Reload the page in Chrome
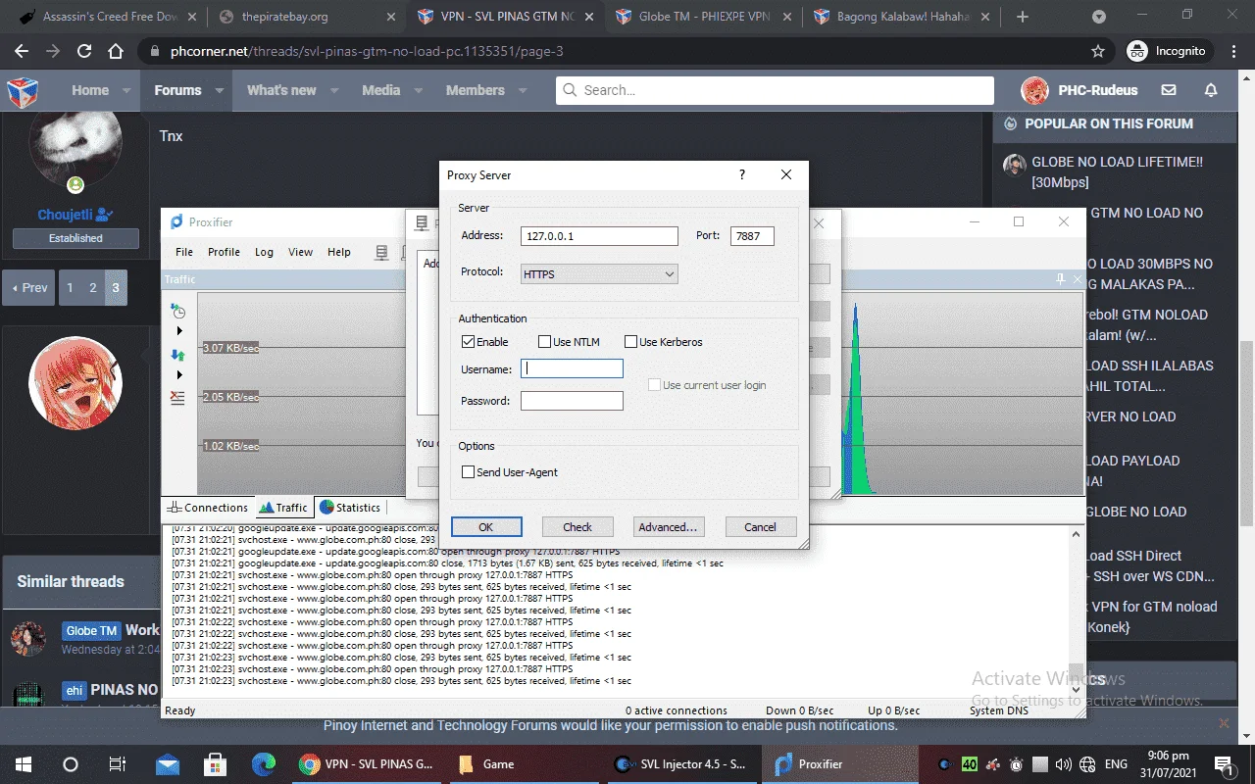 [84, 51]
